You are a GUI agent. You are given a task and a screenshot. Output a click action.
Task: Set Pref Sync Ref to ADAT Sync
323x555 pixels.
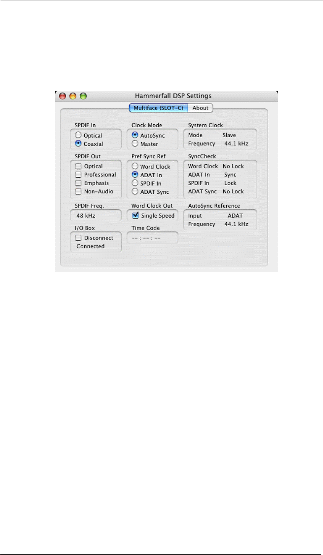point(135,192)
